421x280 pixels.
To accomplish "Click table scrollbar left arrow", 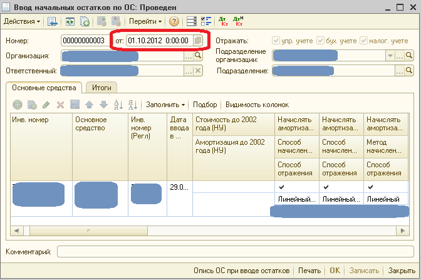I will click(17, 231).
